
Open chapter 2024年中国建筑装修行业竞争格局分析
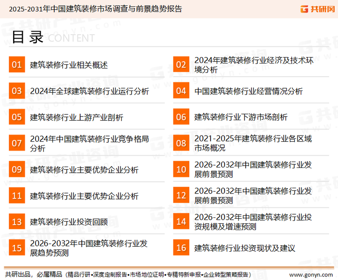[90, 144]
